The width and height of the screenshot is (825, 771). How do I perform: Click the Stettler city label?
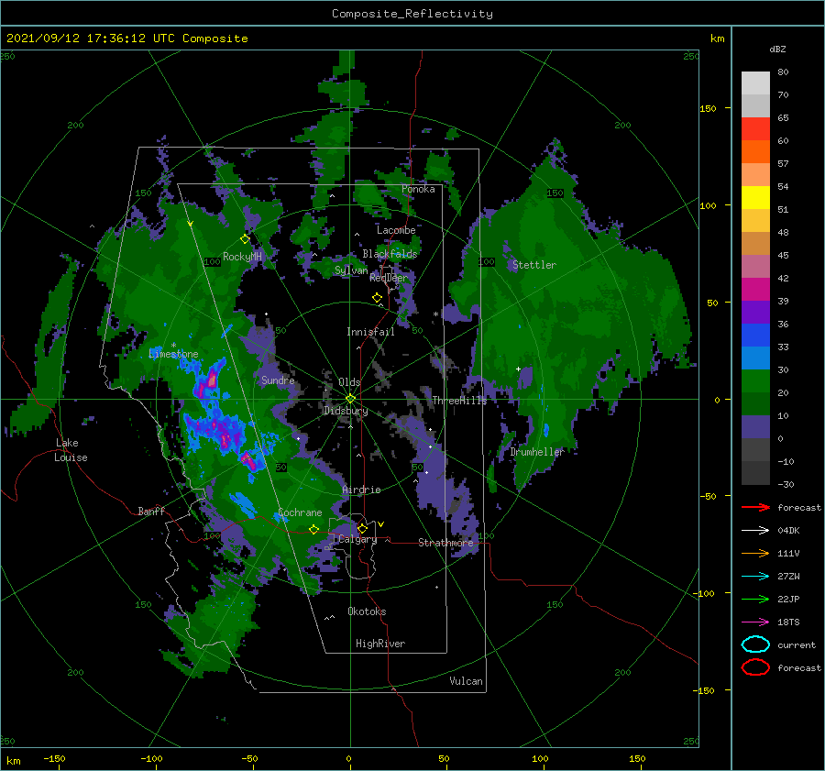534,265
